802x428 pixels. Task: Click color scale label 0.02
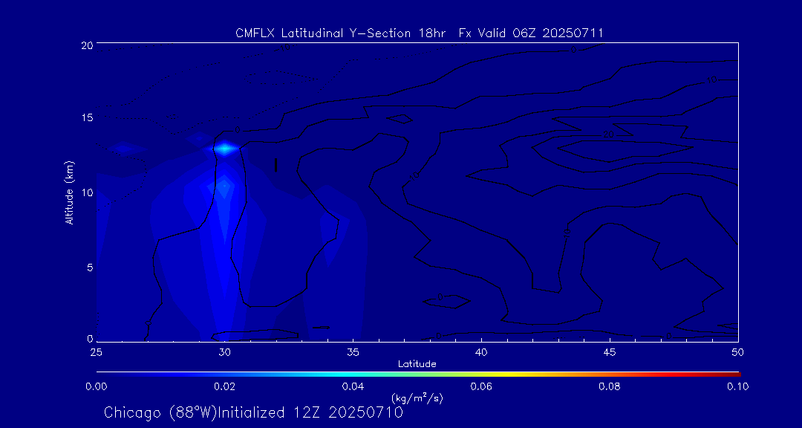tap(224, 386)
